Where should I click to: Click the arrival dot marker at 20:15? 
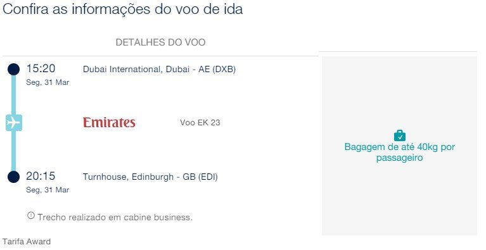13,177
